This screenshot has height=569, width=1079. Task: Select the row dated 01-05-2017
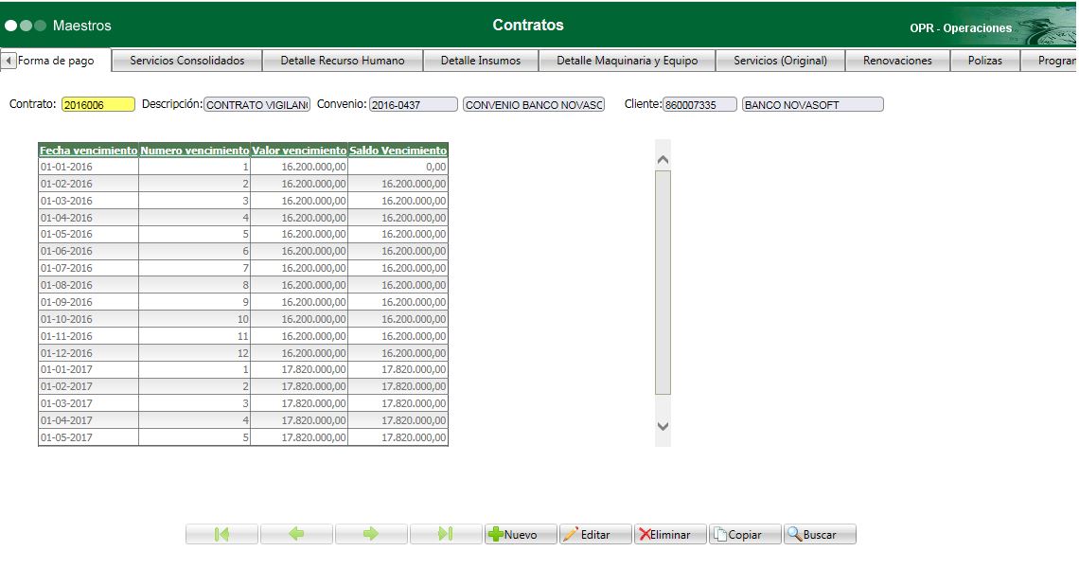pos(243,437)
